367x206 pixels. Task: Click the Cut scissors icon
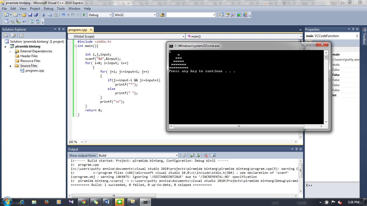[x=44, y=15]
